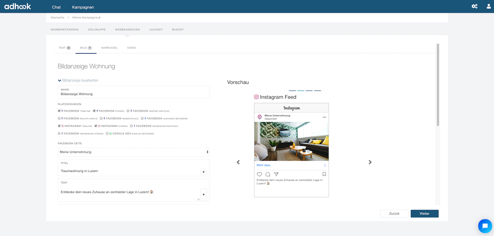Go to Zielgruppe step
This screenshot has height=236, width=494.
97,30
